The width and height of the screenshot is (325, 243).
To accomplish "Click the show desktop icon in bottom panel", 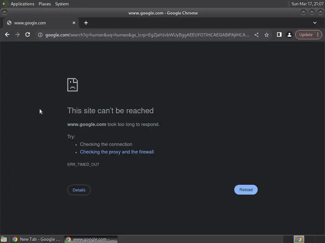I will click(x=4, y=239).
